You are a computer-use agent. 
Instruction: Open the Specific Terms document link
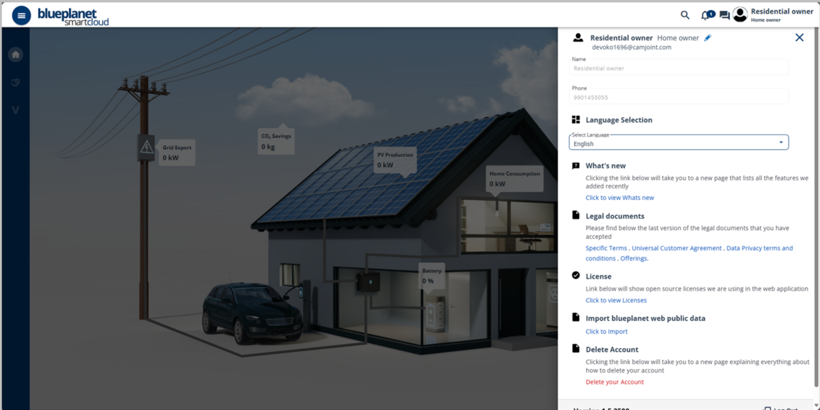606,248
